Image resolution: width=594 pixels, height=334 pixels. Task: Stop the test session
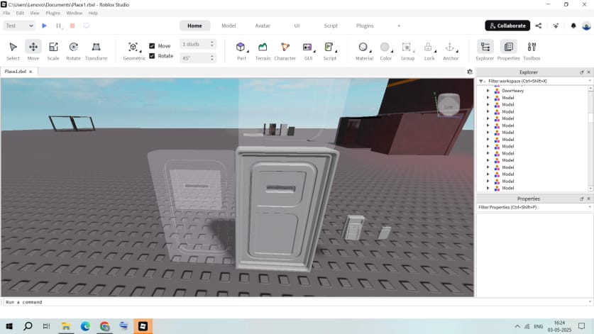[72, 26]
